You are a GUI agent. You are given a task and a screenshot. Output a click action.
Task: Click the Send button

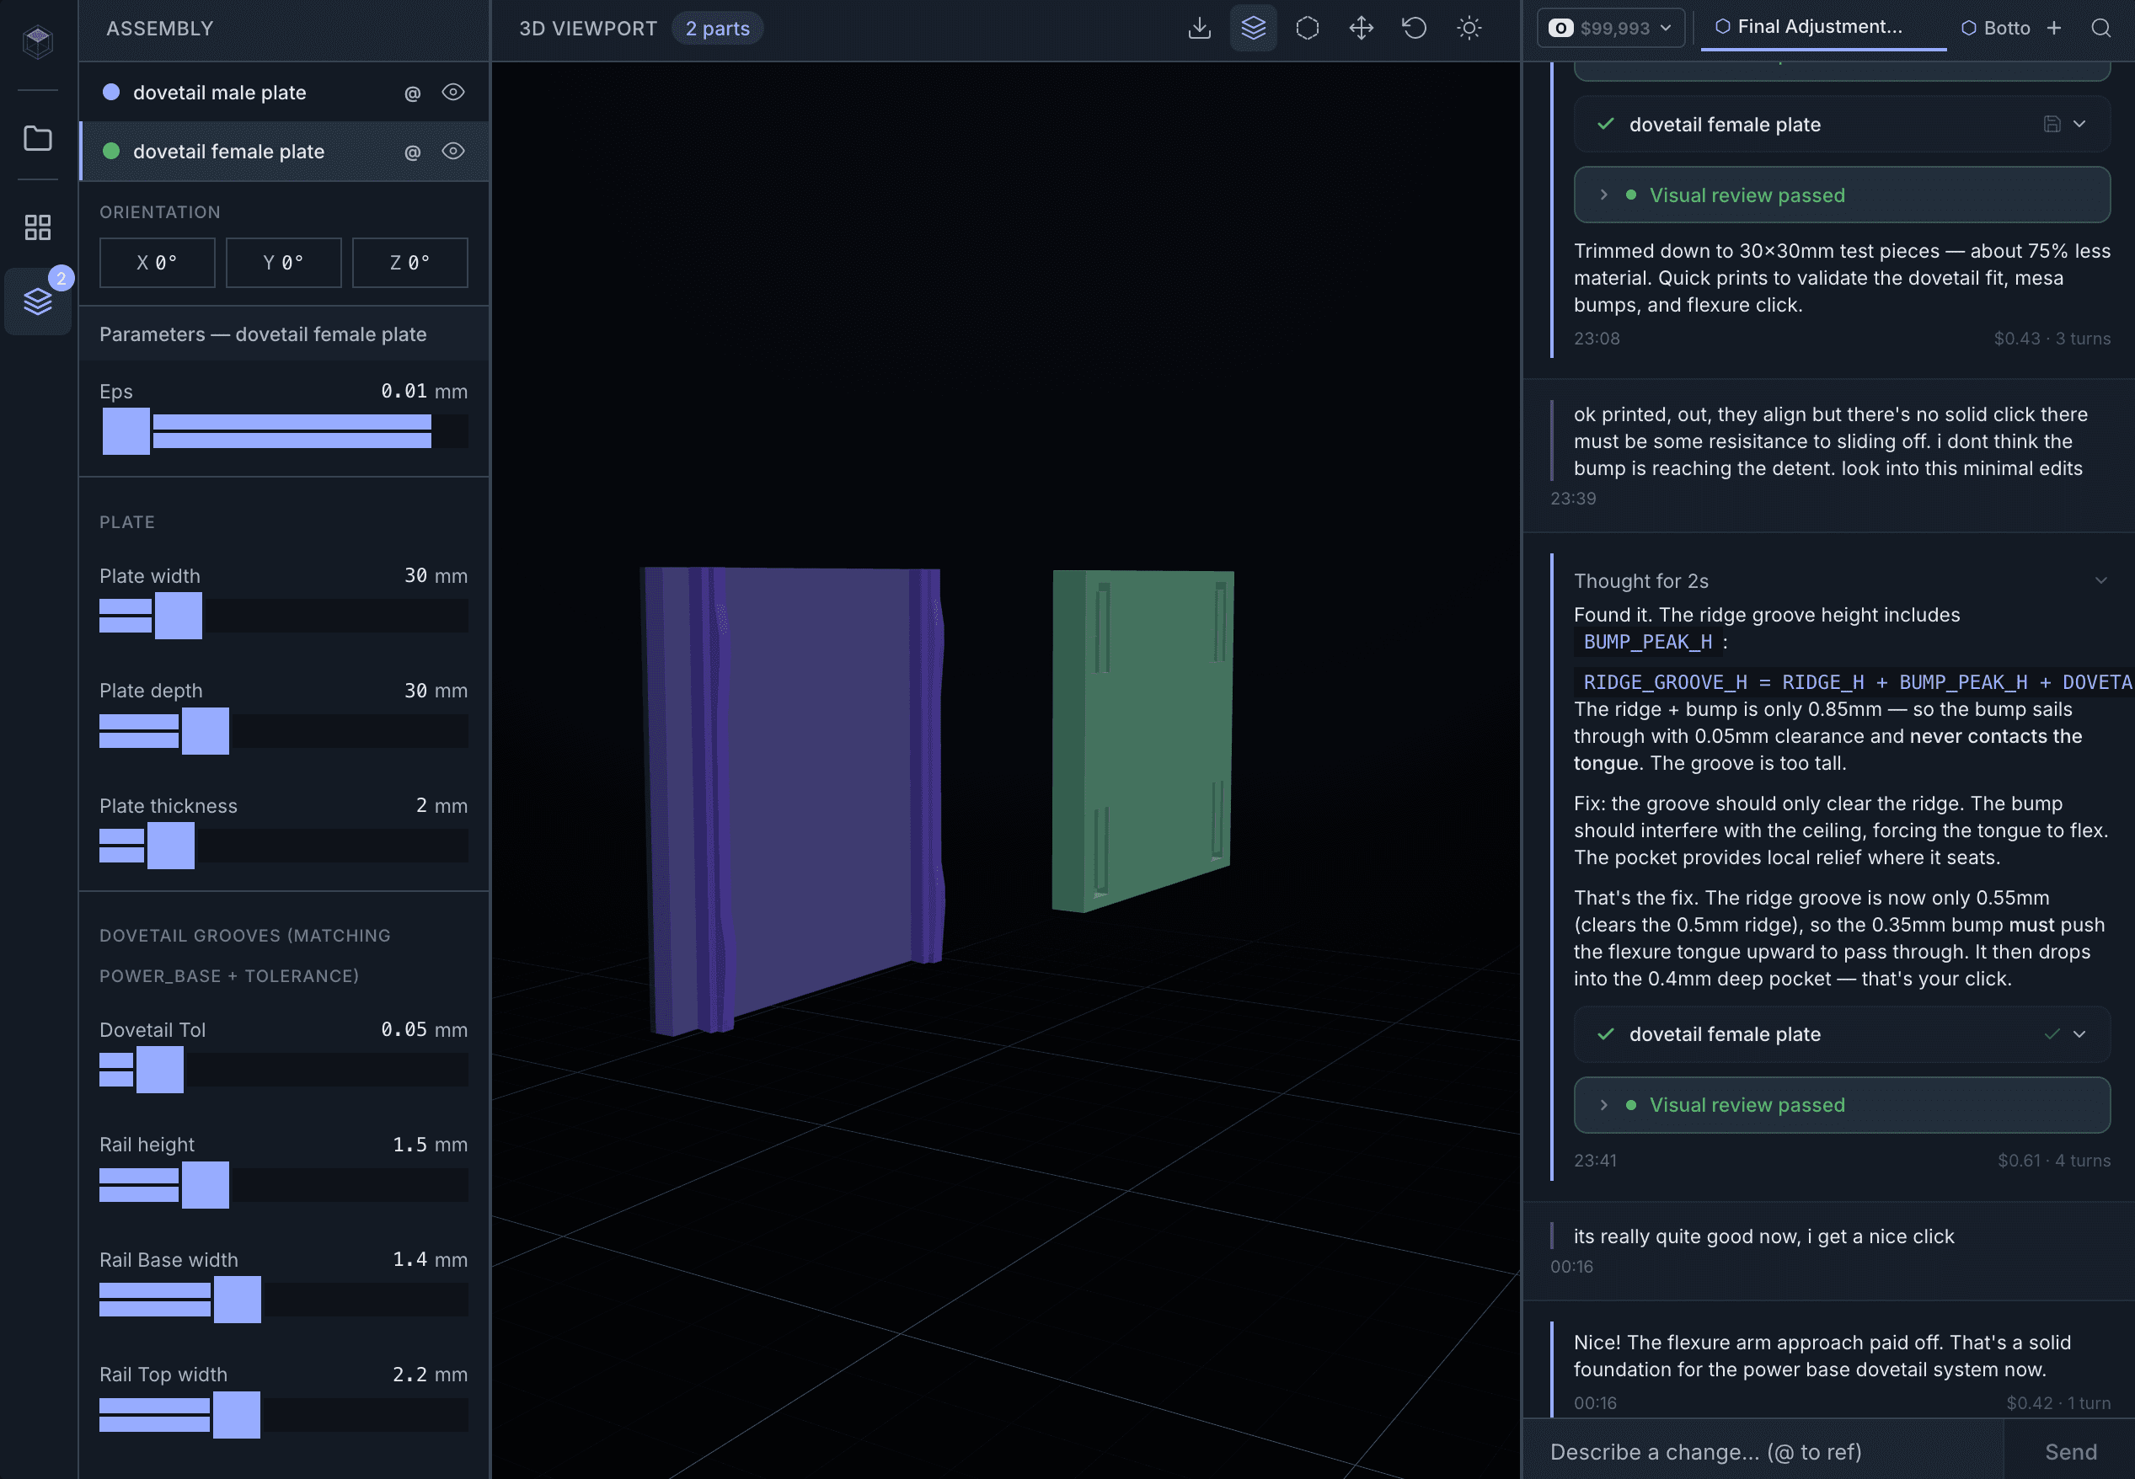2068,1451
